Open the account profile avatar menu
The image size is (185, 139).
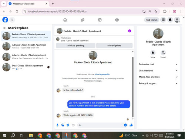(x=177, y=20)
